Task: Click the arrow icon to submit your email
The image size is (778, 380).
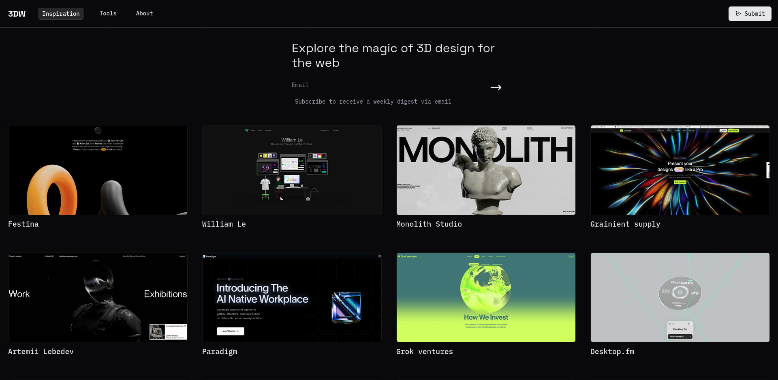Action: [496, 87]
